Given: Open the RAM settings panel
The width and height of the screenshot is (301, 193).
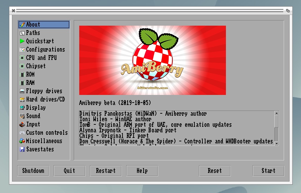Looking at the screenshot, I should [30, 83].
